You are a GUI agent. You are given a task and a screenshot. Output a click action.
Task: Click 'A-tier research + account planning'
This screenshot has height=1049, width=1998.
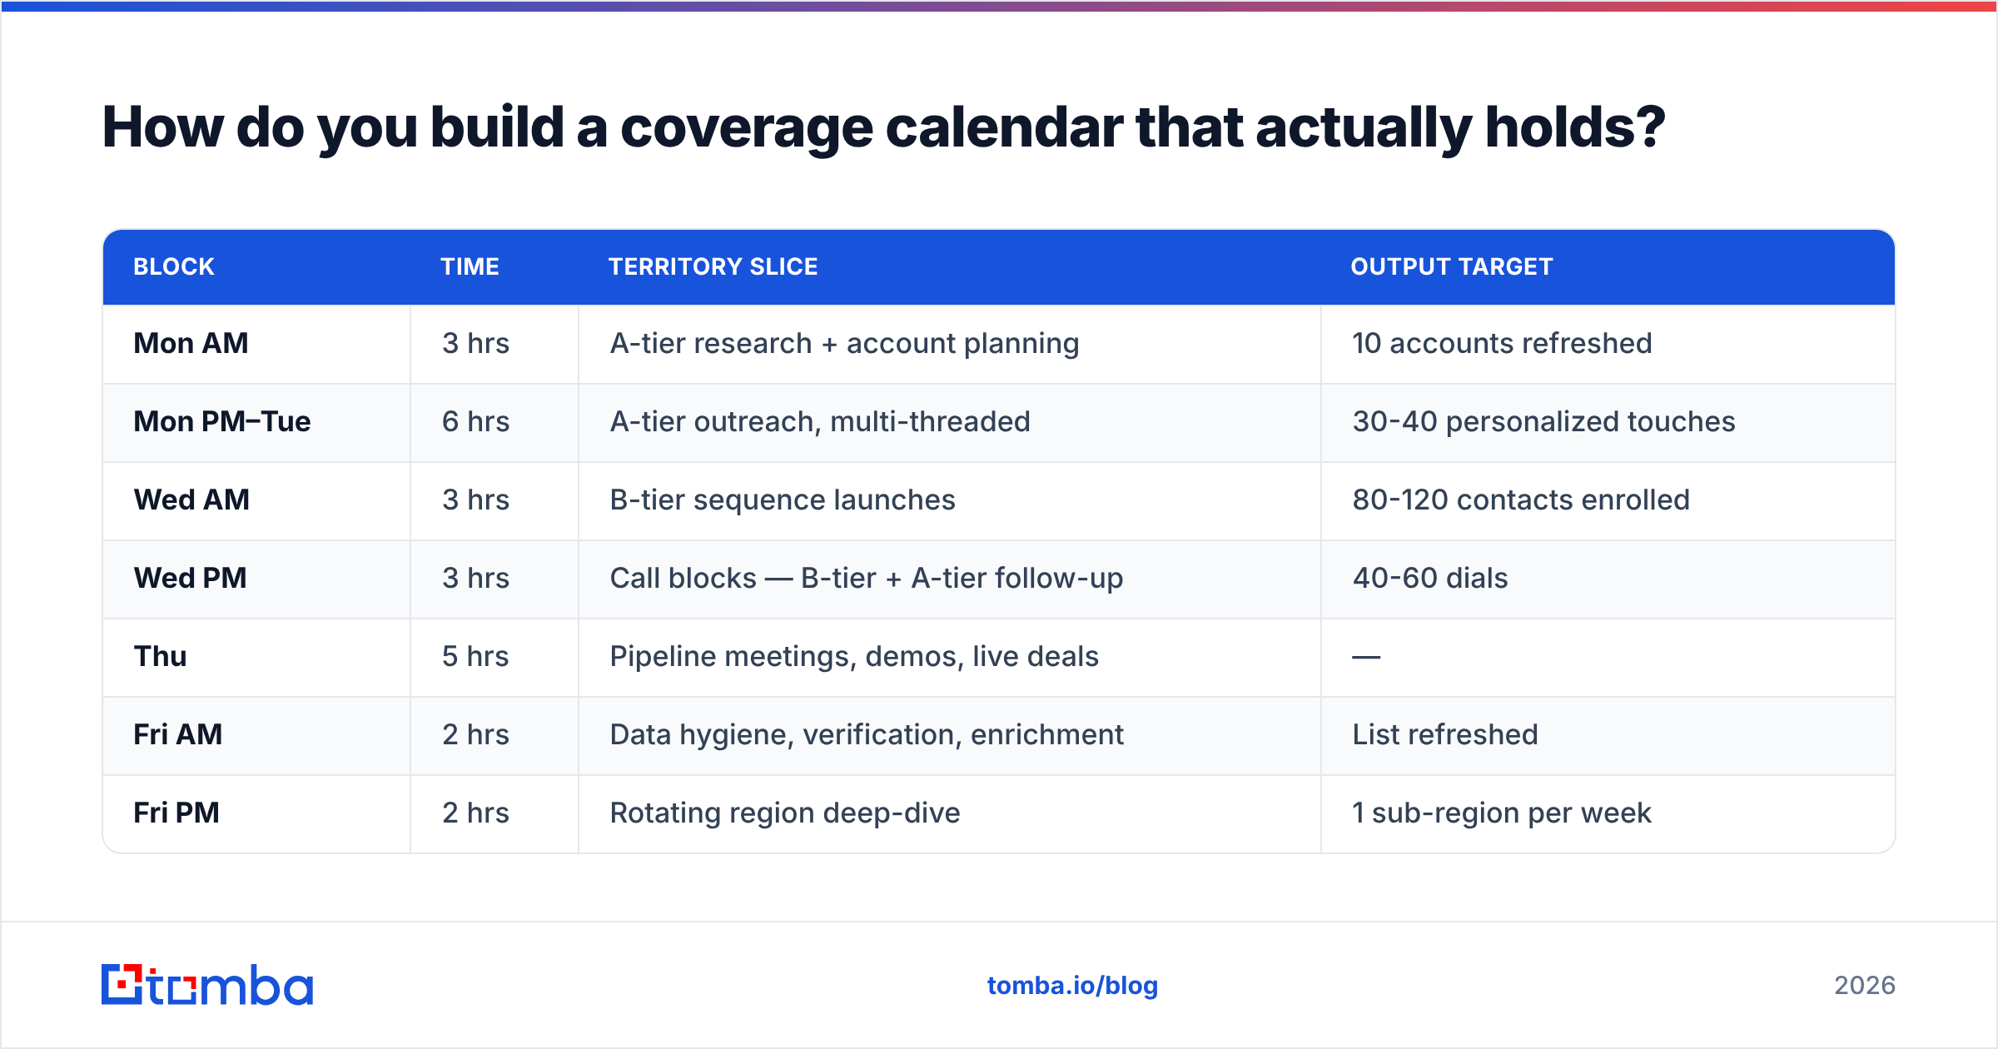pos(844,343)
